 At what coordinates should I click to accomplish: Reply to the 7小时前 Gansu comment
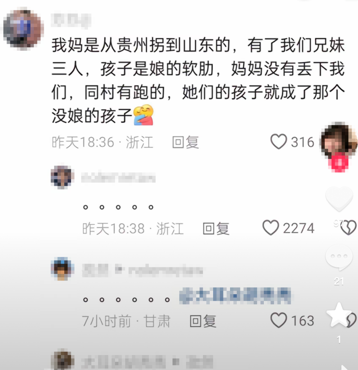[203, 321]
